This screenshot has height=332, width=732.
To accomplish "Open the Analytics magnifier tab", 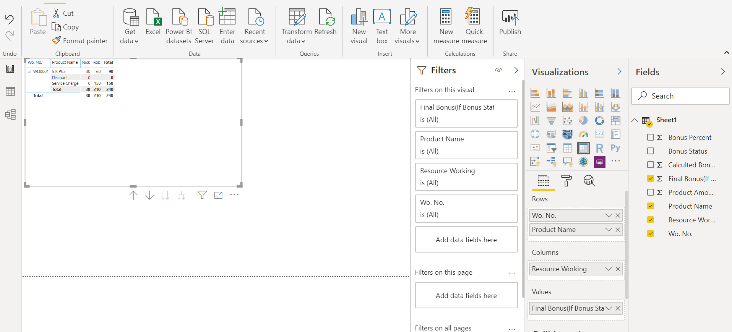I will point(589,181).
